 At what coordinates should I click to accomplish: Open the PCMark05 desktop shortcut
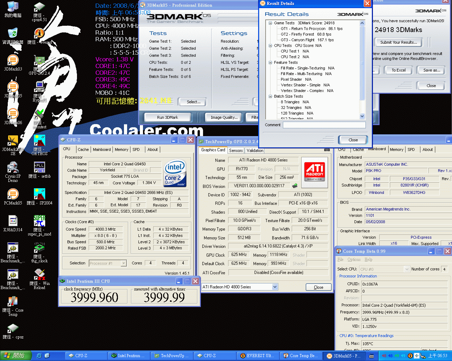pos(13,197)
